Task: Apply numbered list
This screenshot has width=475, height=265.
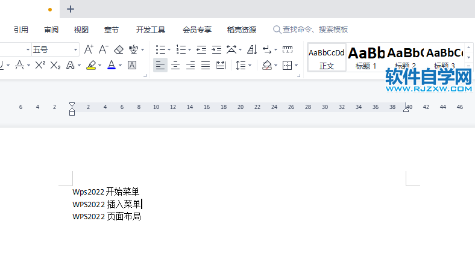Action: pos(181,49)
